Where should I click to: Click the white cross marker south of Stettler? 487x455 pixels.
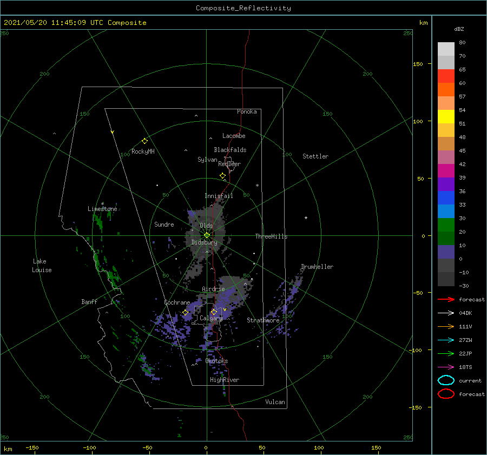(x=306, y=217)
